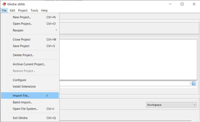This screenshot has height=122, width=200.
Task: Close the Ghidra window
Action: click(194, 4)
